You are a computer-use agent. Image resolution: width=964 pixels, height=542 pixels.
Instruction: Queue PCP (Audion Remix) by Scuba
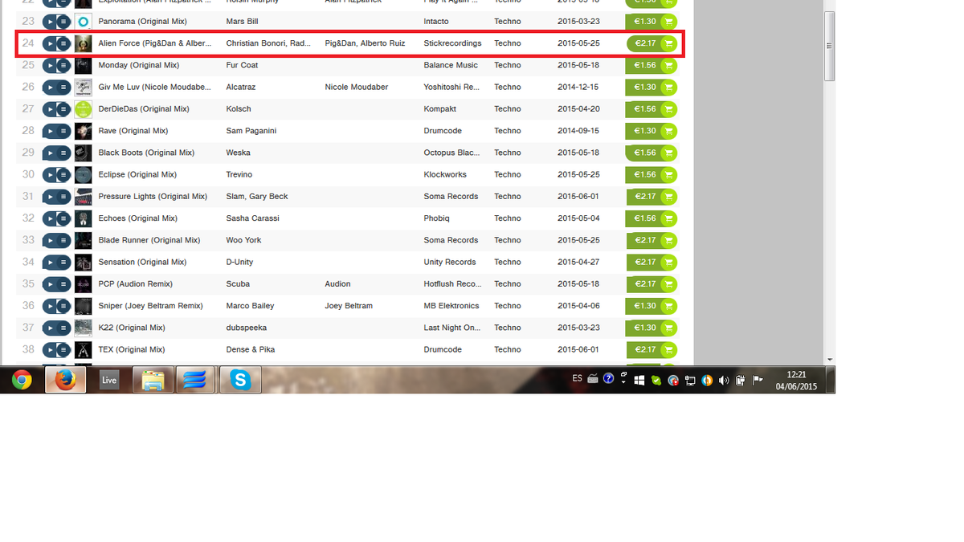[x=64, y=283]
